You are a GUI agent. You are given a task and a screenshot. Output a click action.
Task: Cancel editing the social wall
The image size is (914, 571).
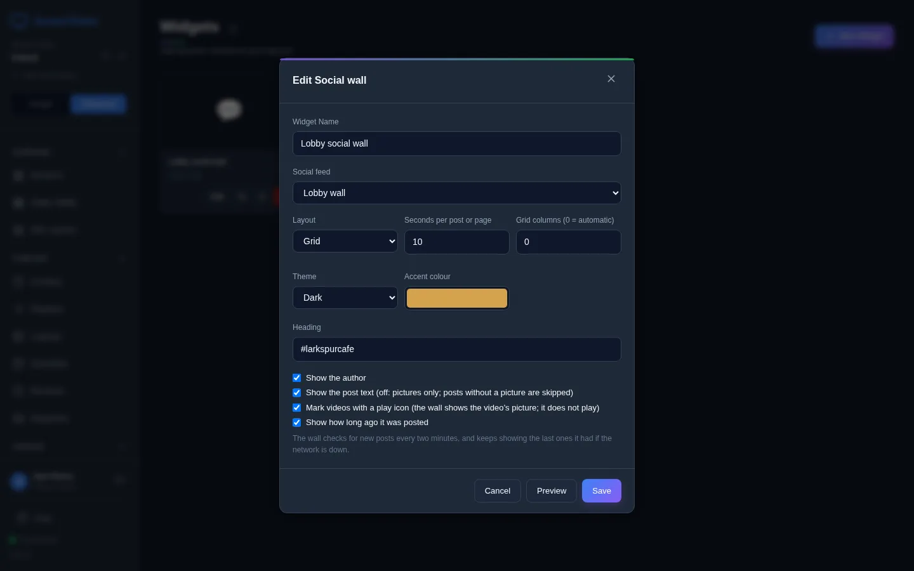click(x=498, y=491)
